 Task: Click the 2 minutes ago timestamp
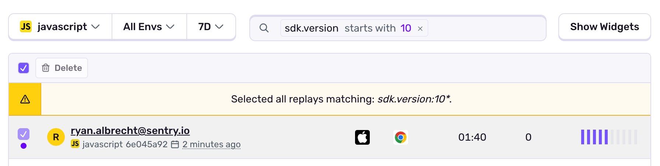click(211, 144)
